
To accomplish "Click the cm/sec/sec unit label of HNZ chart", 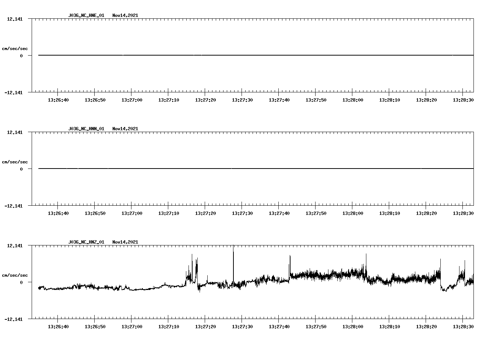I will 15,275.
